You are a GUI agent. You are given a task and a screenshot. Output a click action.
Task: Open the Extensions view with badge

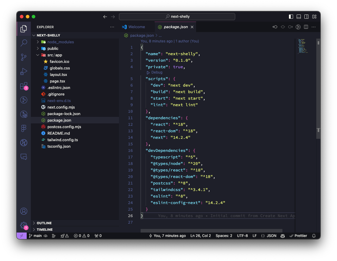tap(24, 86)
